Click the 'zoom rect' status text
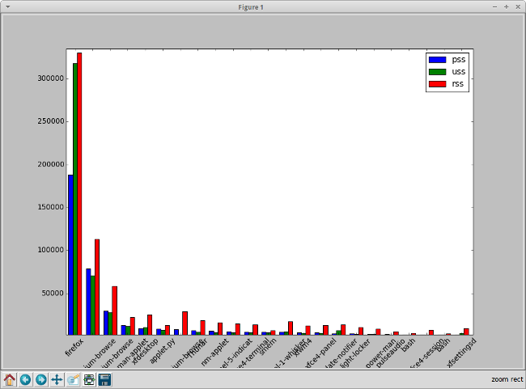Image resolution: width=526 pixels, height=389 pixels. (x=507, y=379)
